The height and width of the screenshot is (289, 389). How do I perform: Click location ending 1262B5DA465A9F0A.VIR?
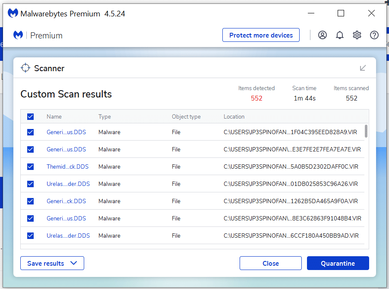pyautogui.click(x=291, y=201)
